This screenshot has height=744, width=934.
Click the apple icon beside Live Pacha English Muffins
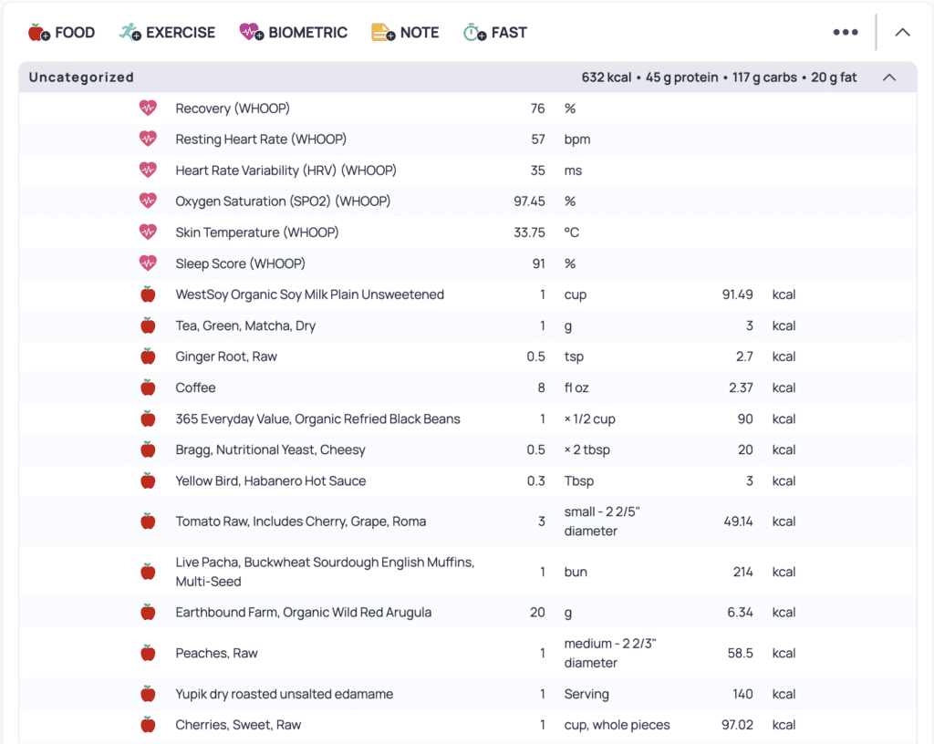coord(148,572)
